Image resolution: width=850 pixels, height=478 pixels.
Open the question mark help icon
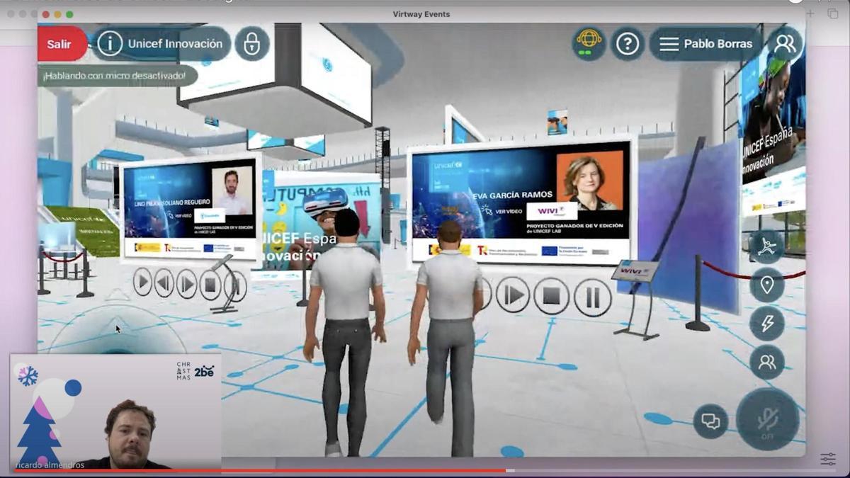click(627, 44)
